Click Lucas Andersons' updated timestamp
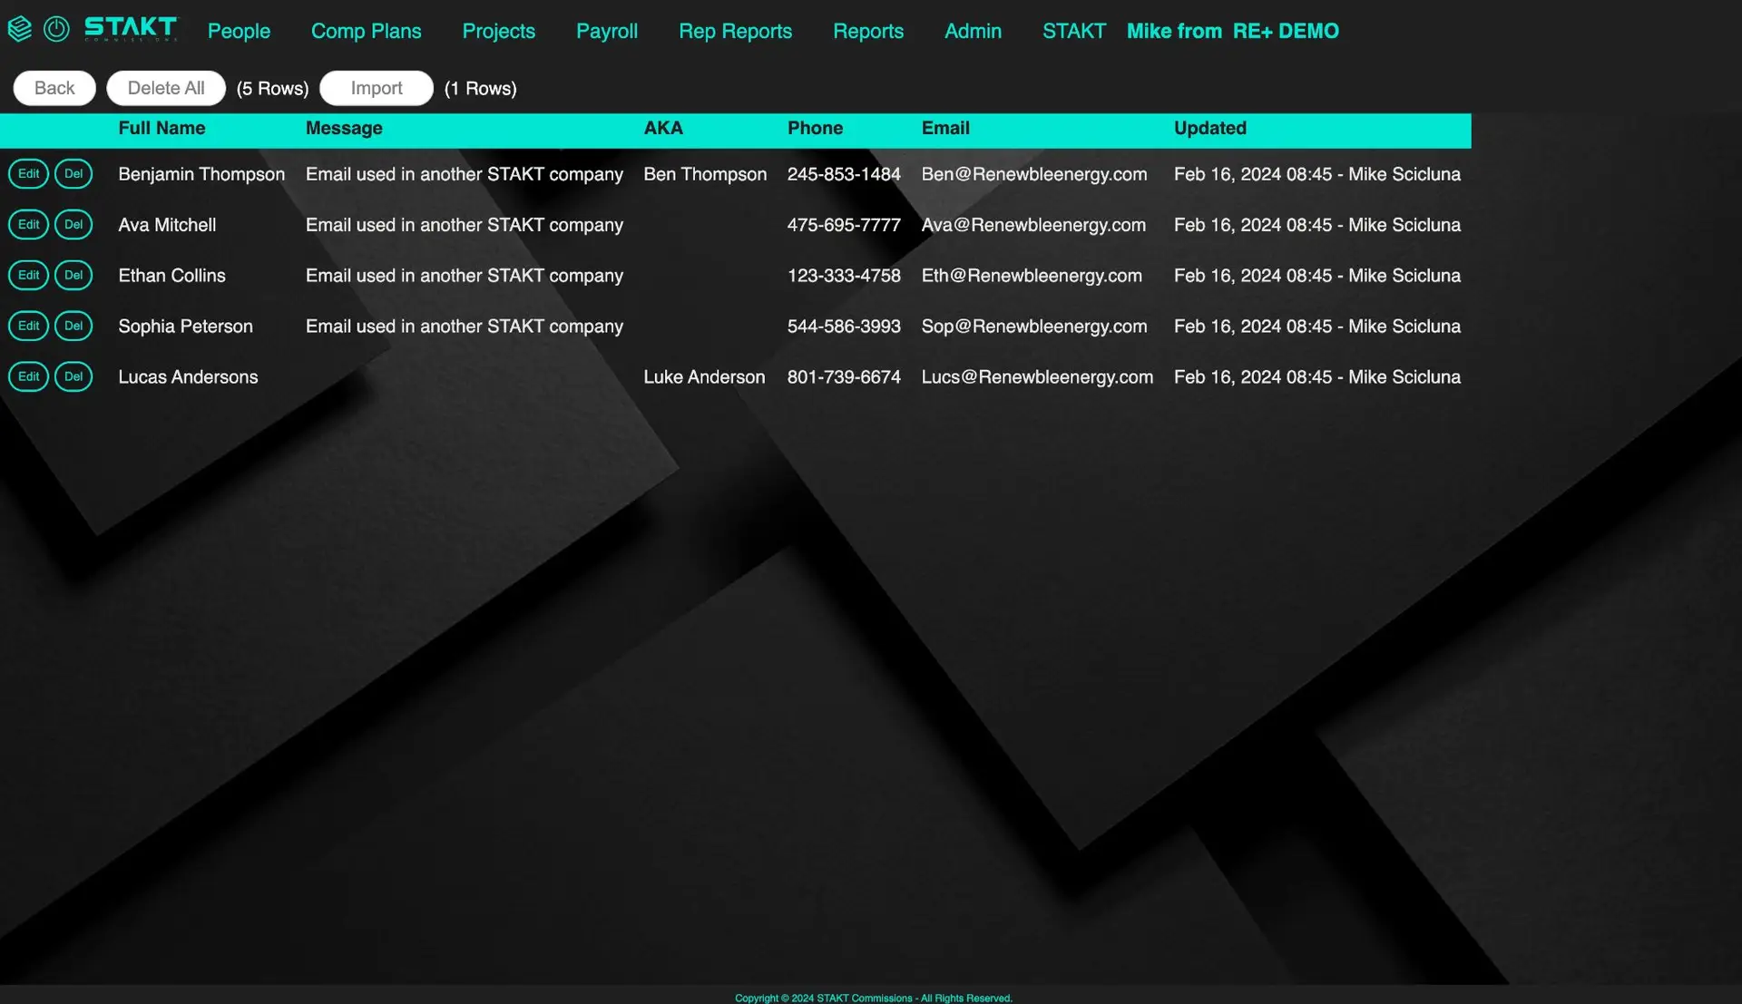The image size is (1742, 1004). click(x=1317, y=377)
